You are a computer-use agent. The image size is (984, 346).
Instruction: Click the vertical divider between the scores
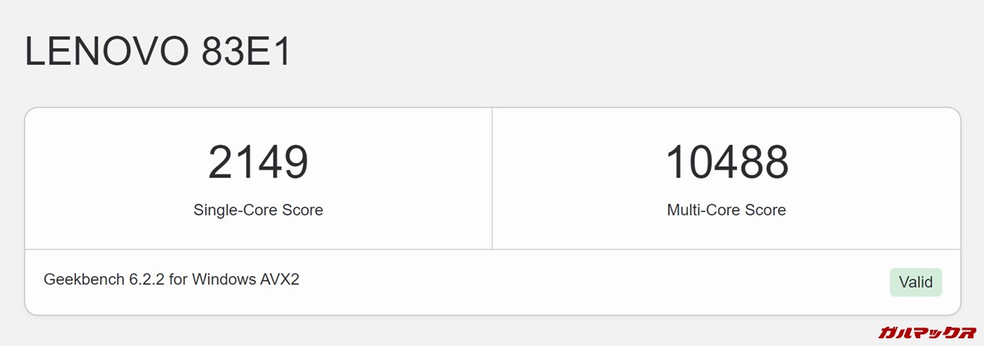(492, 178)
